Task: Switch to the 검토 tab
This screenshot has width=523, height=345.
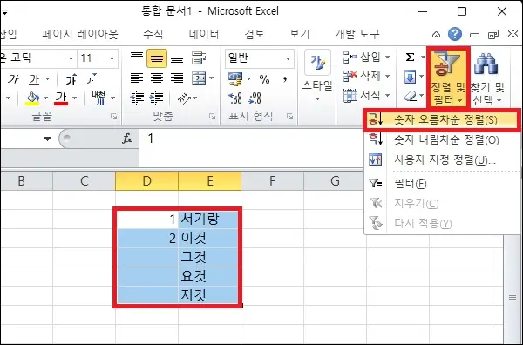Action: click(x=255, y=34)
